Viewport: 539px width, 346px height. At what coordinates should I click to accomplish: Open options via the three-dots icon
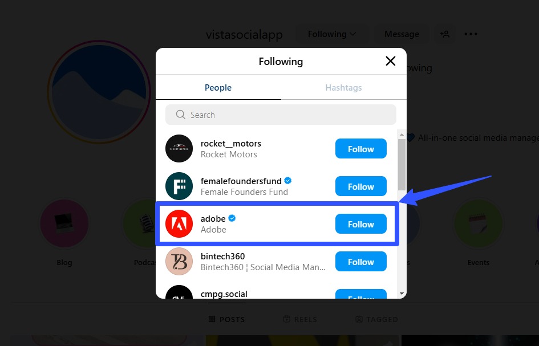click(x=471, y=34)
